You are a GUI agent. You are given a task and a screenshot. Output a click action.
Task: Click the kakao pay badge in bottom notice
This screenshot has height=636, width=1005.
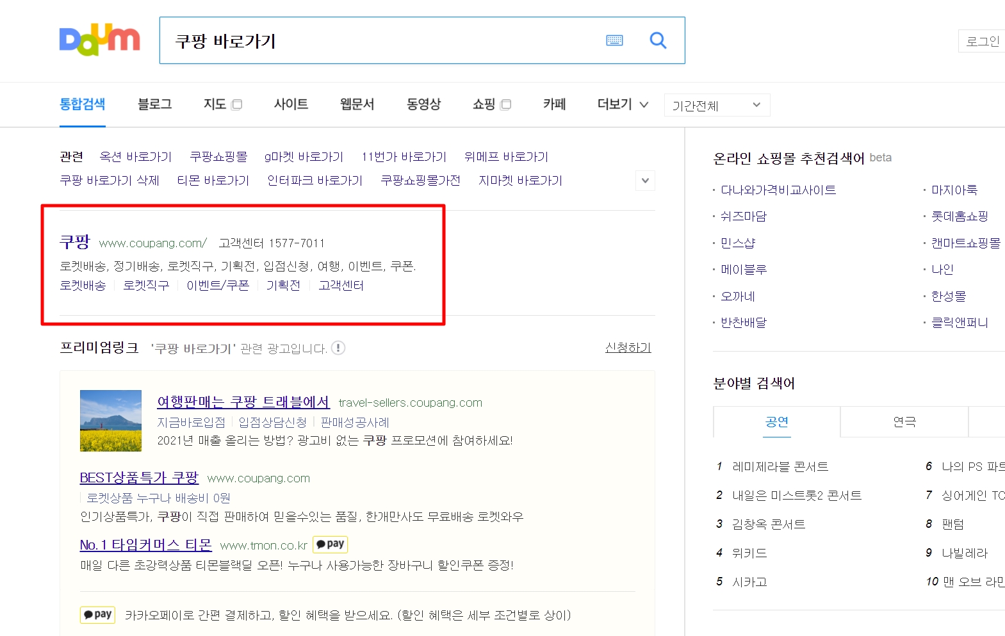[x=97, y=615]
